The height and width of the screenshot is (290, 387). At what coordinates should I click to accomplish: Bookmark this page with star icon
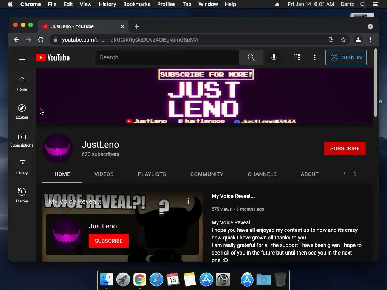click(x=343, y=40)
